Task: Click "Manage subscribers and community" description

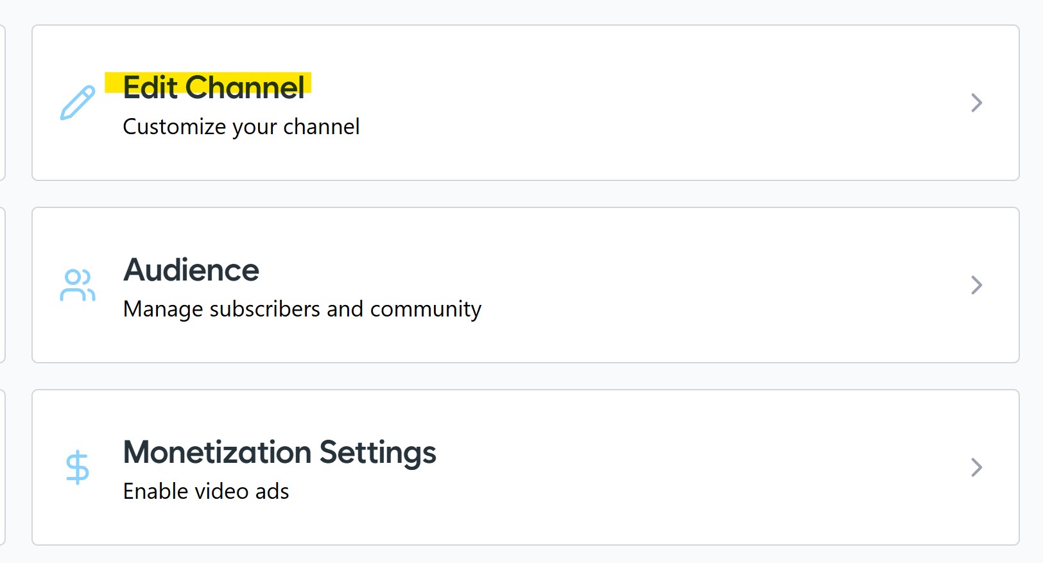Action: pos(302,309)
